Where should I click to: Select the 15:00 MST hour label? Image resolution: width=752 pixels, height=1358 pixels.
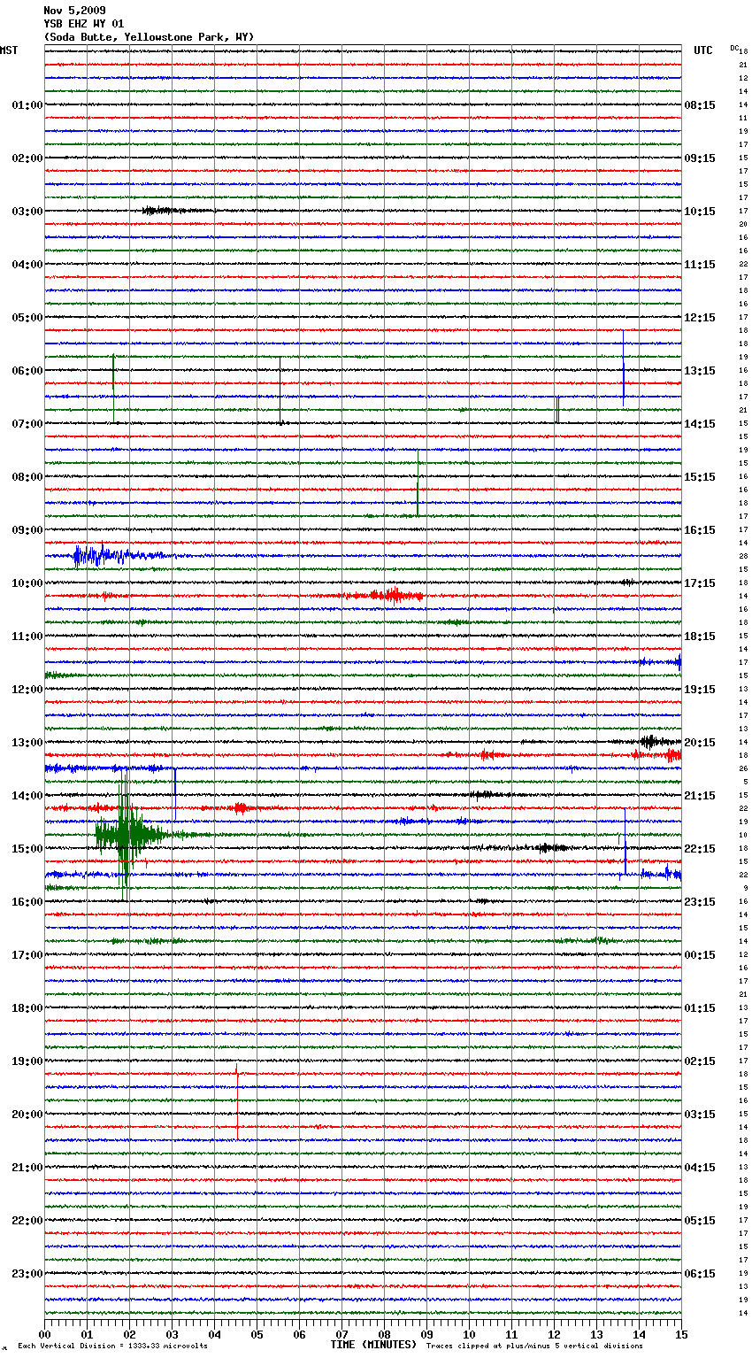click(27, 849)
